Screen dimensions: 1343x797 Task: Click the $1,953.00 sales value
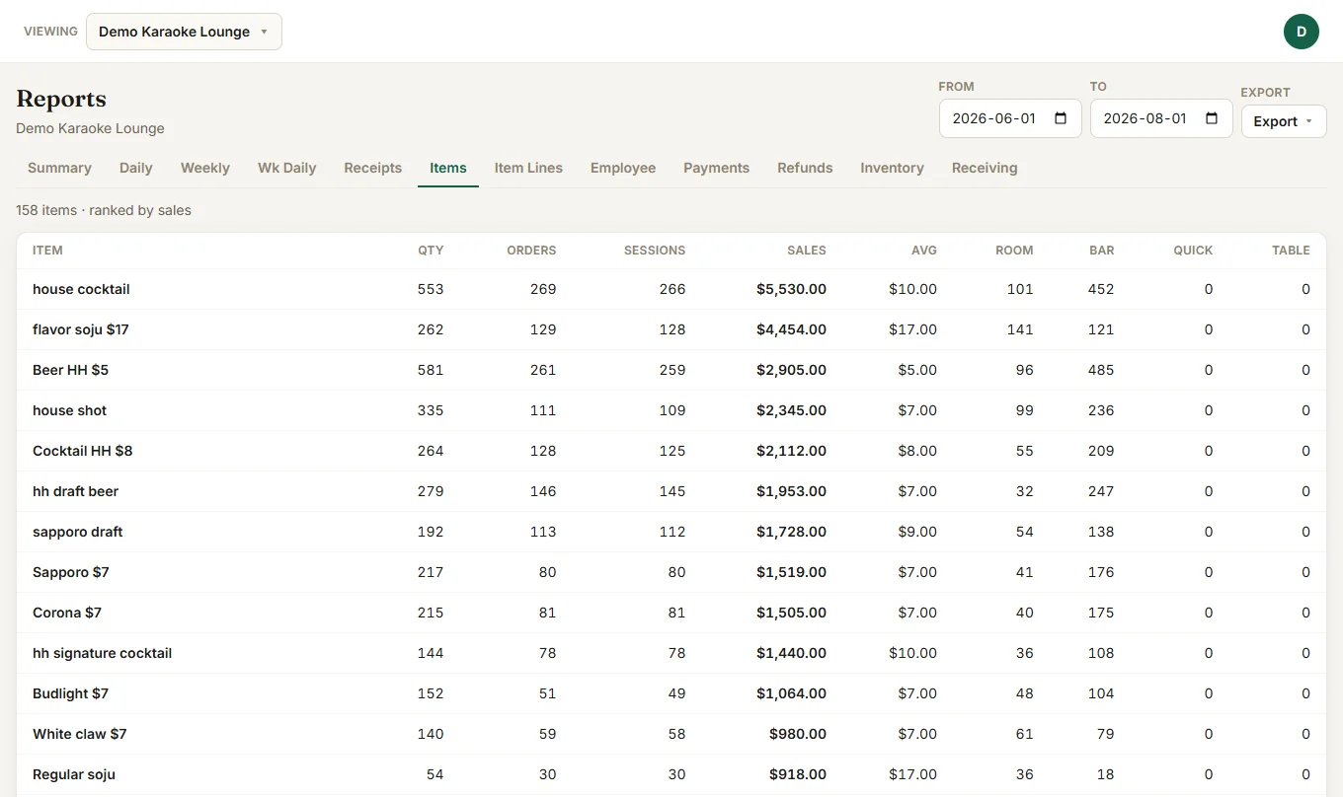(x=792, y=491)
